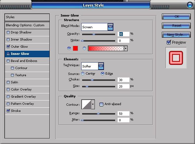The height and width of the screenshot is (144, 195).
Task: Choose Center as glow source
Action: 83,74
